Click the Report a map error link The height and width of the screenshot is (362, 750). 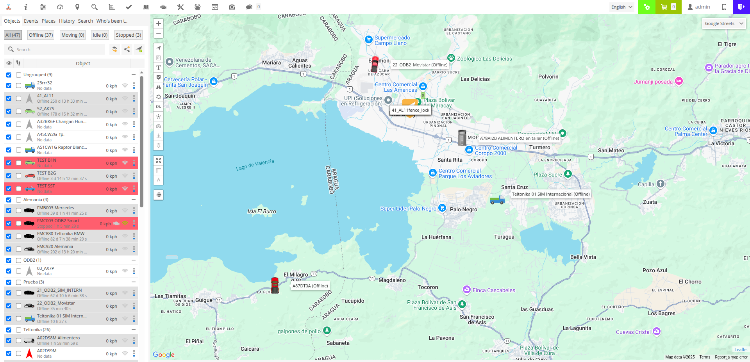point(731,357)
